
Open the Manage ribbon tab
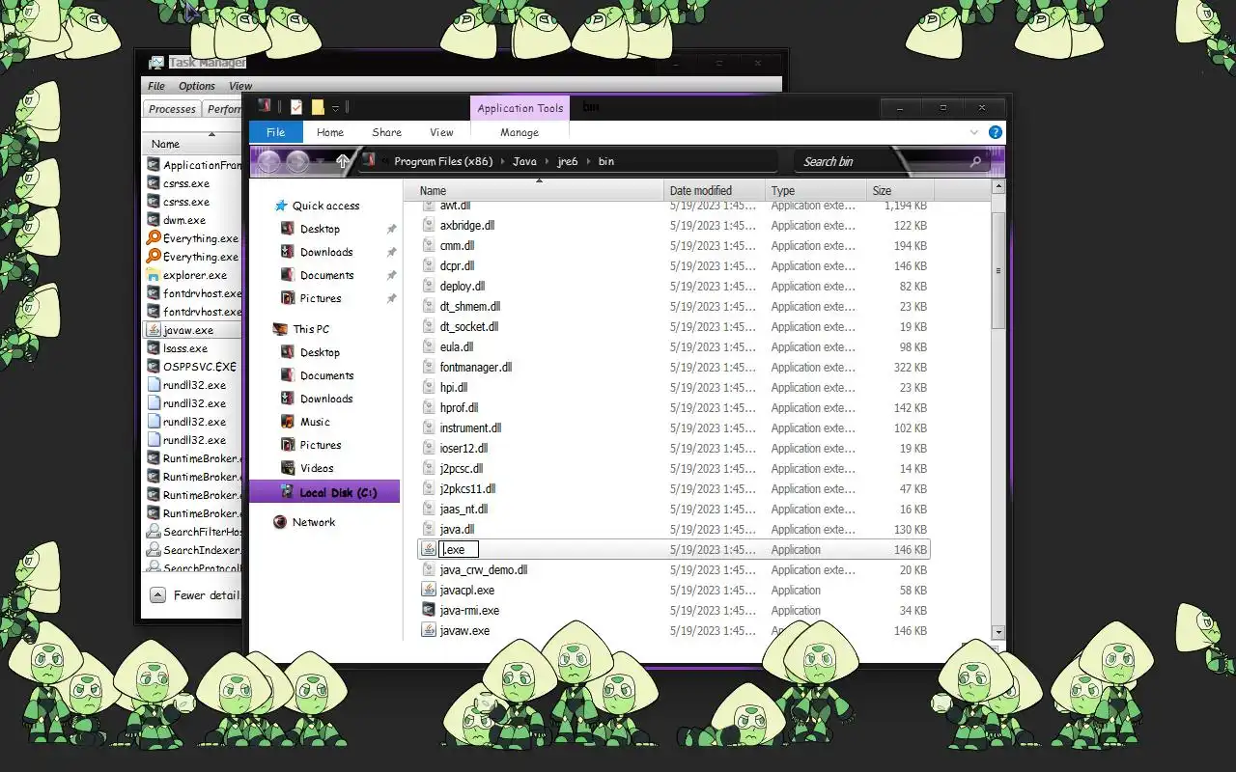519,132
